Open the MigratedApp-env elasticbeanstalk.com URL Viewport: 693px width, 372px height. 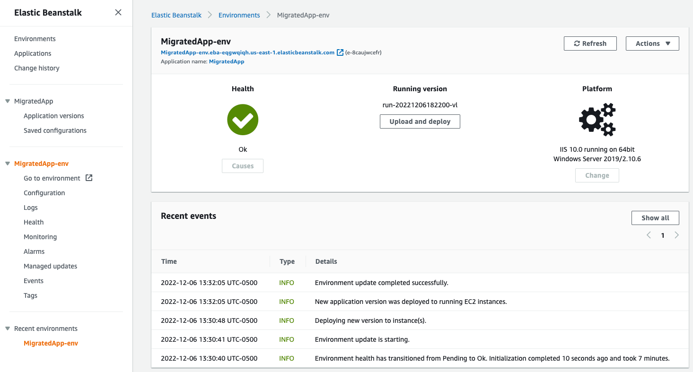pyautogui.click(x=248, y=52)
